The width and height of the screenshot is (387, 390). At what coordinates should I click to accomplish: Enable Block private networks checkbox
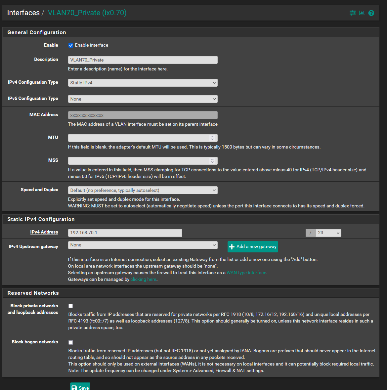(x=71, y=306)
